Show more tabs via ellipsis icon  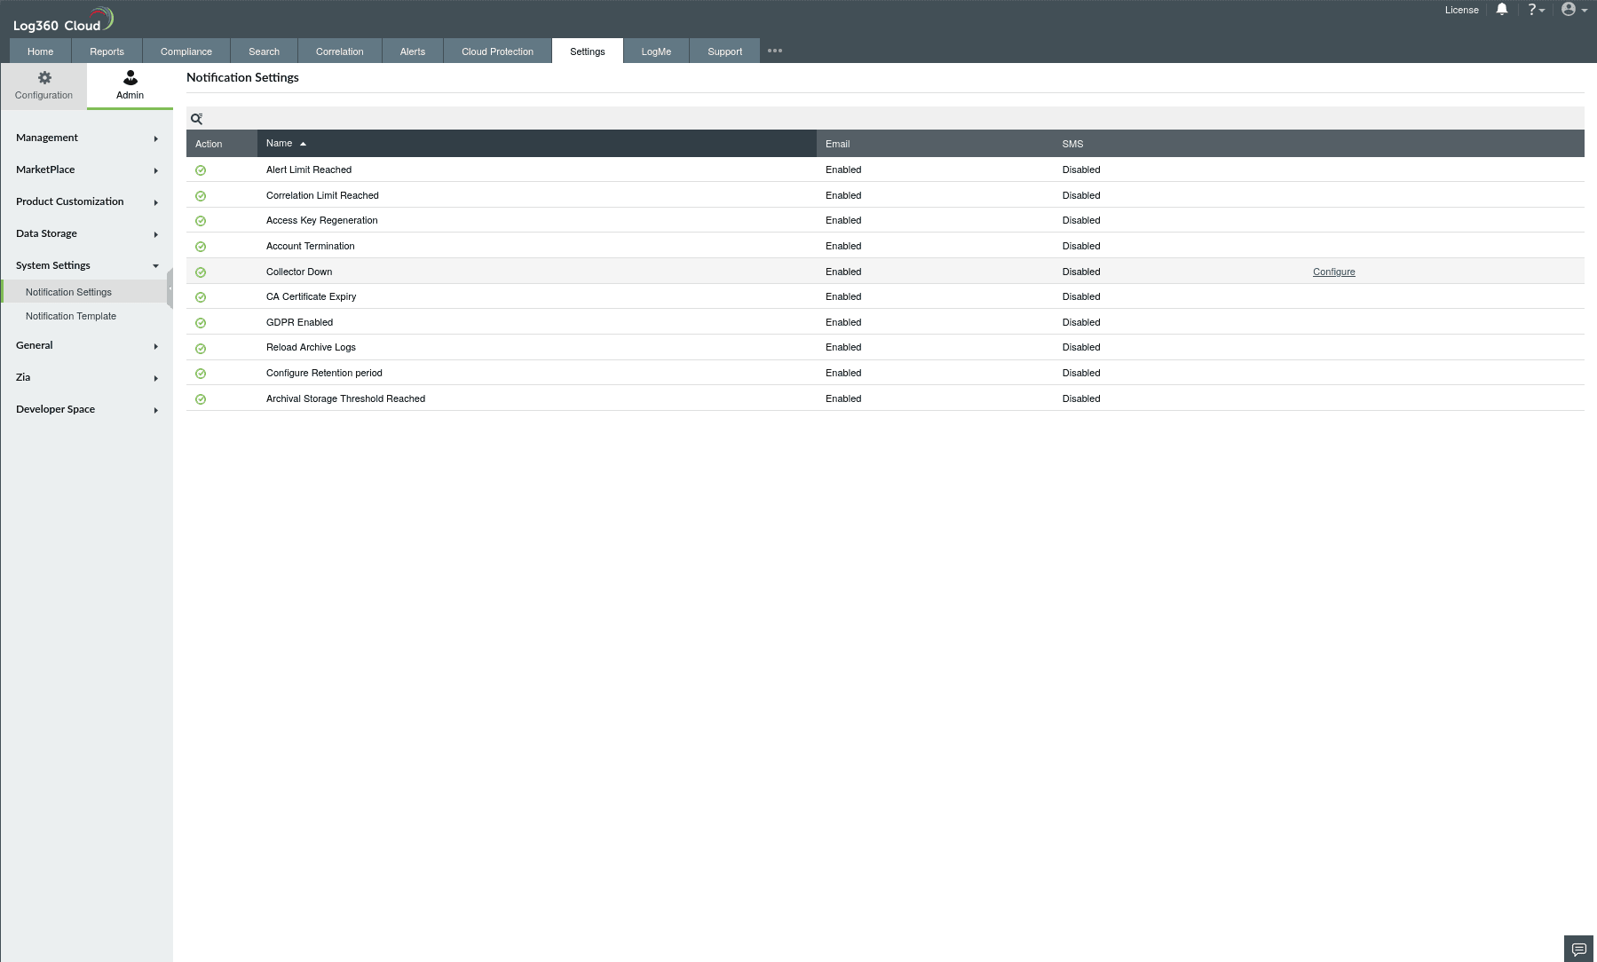(775, 51)
